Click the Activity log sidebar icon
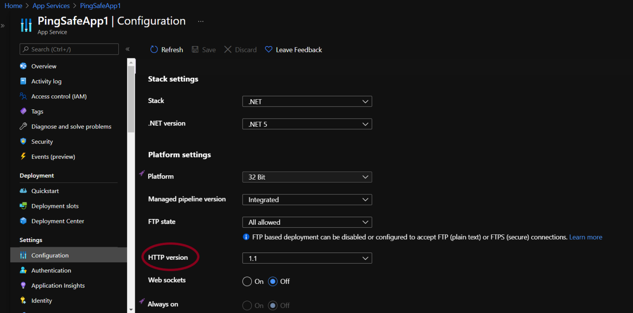 pos(23,82)
